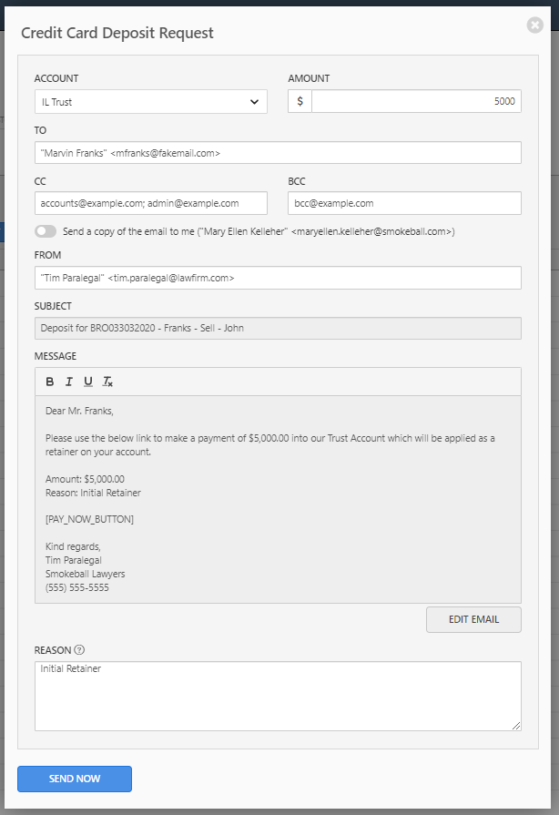Click the From field with Tim Paralegal
Screen dimensions: 559x815
click(x=278, y=278)
